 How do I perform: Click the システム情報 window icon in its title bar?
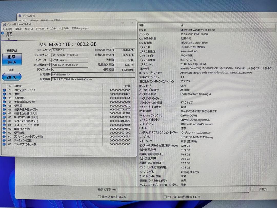(19, 16)
